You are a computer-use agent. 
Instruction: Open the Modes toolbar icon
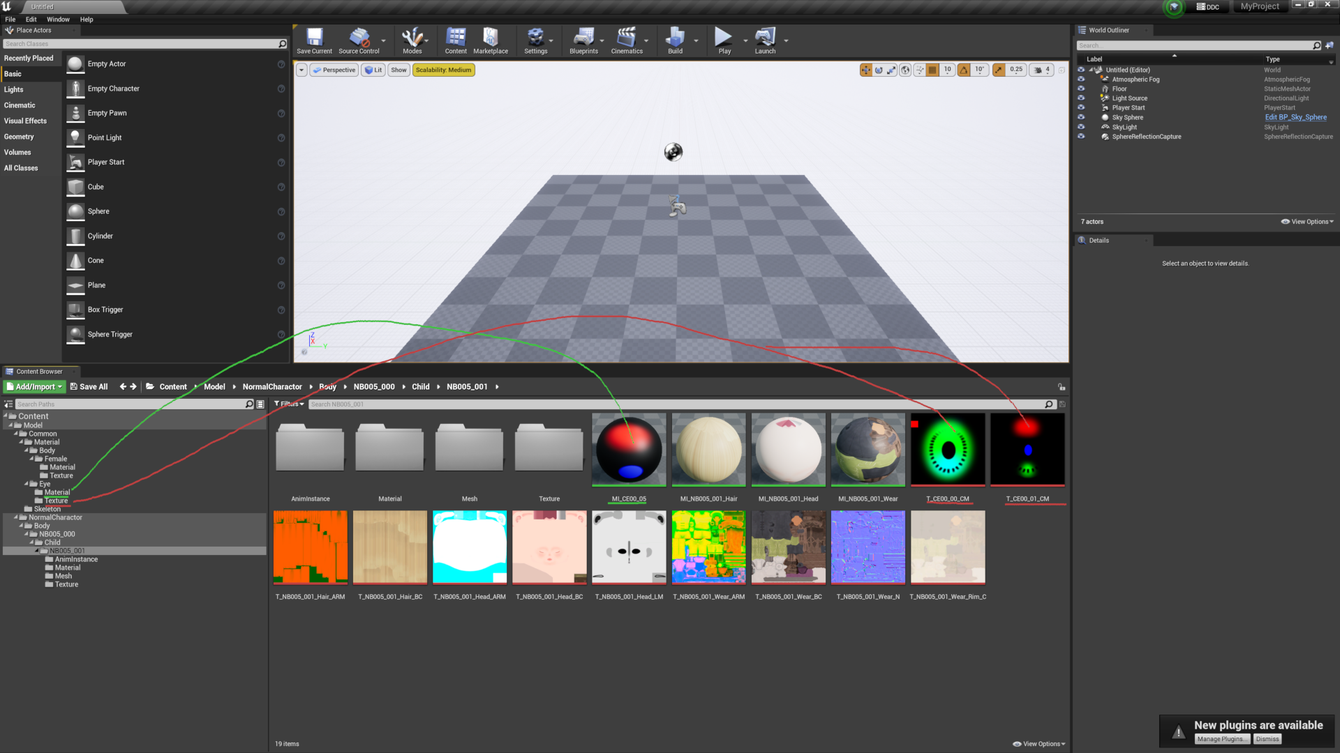(x=412, y=40)
